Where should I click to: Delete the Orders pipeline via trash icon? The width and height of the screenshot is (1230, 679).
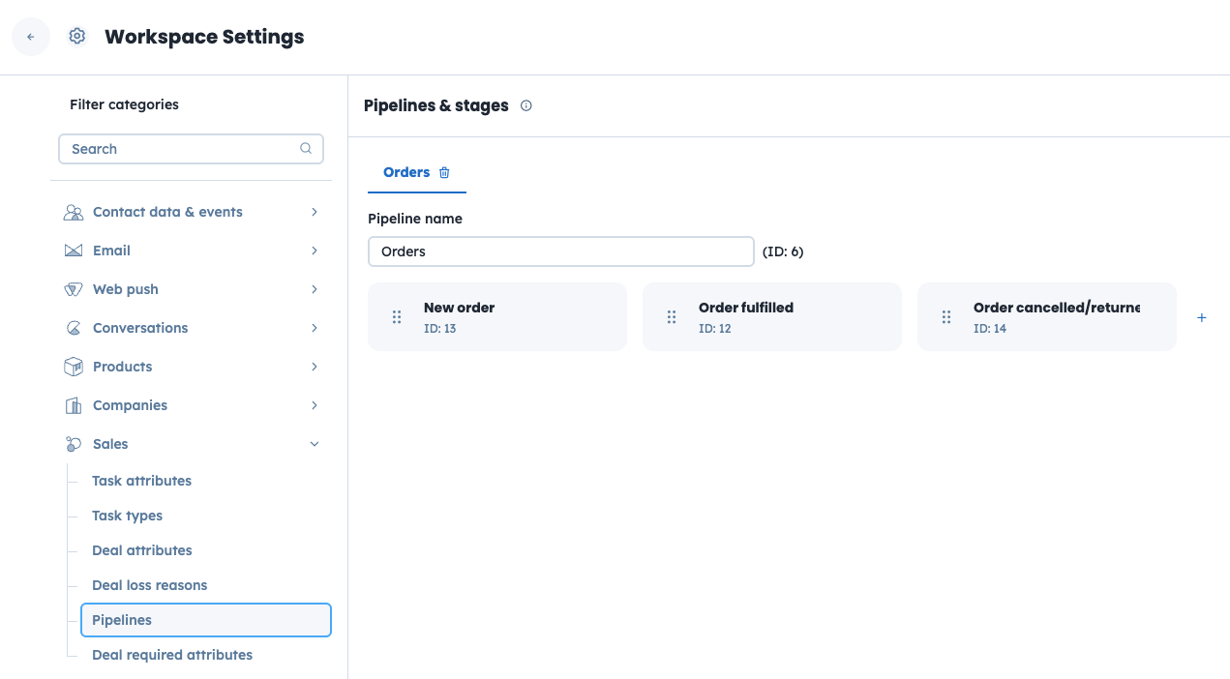pos(444,172)
